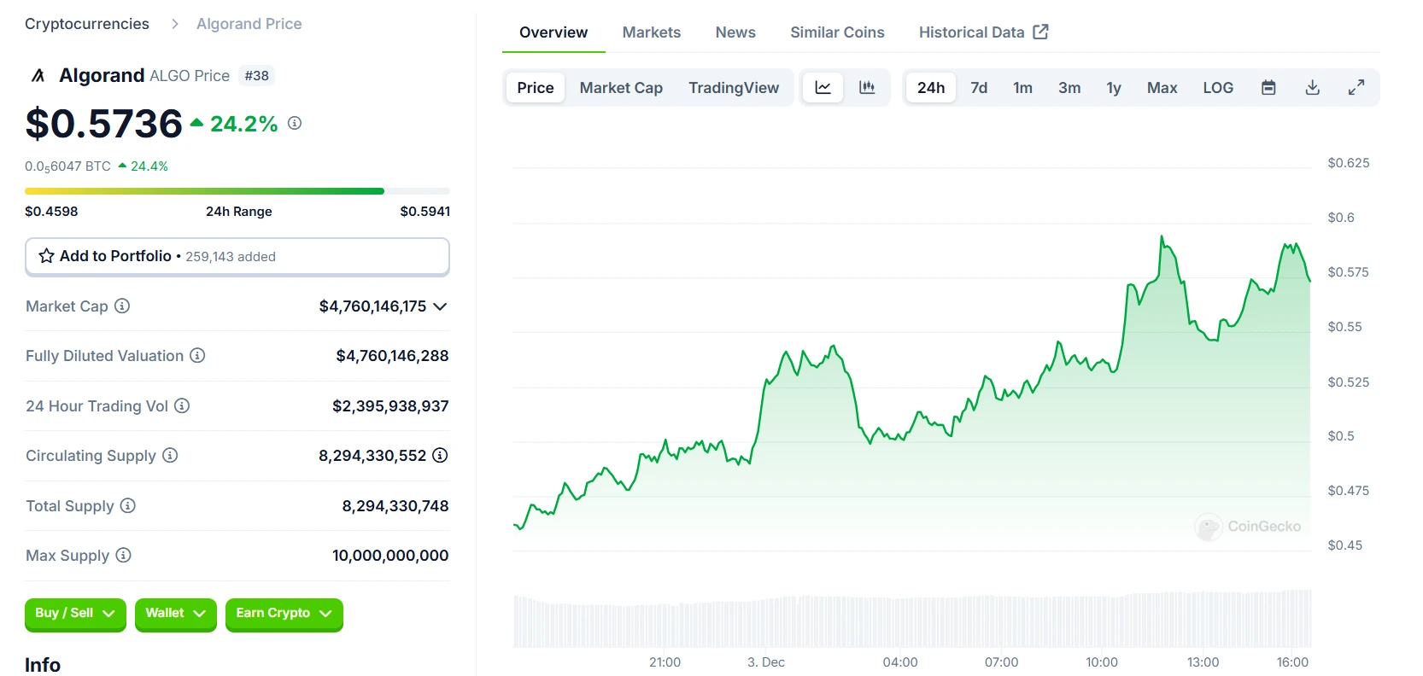Select TradingView chart mode
The image size is (1423, 676).
tap(734, 87)
